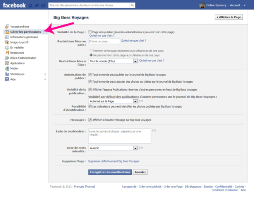Click Accueil in the top bar

(x=235, y=5)
